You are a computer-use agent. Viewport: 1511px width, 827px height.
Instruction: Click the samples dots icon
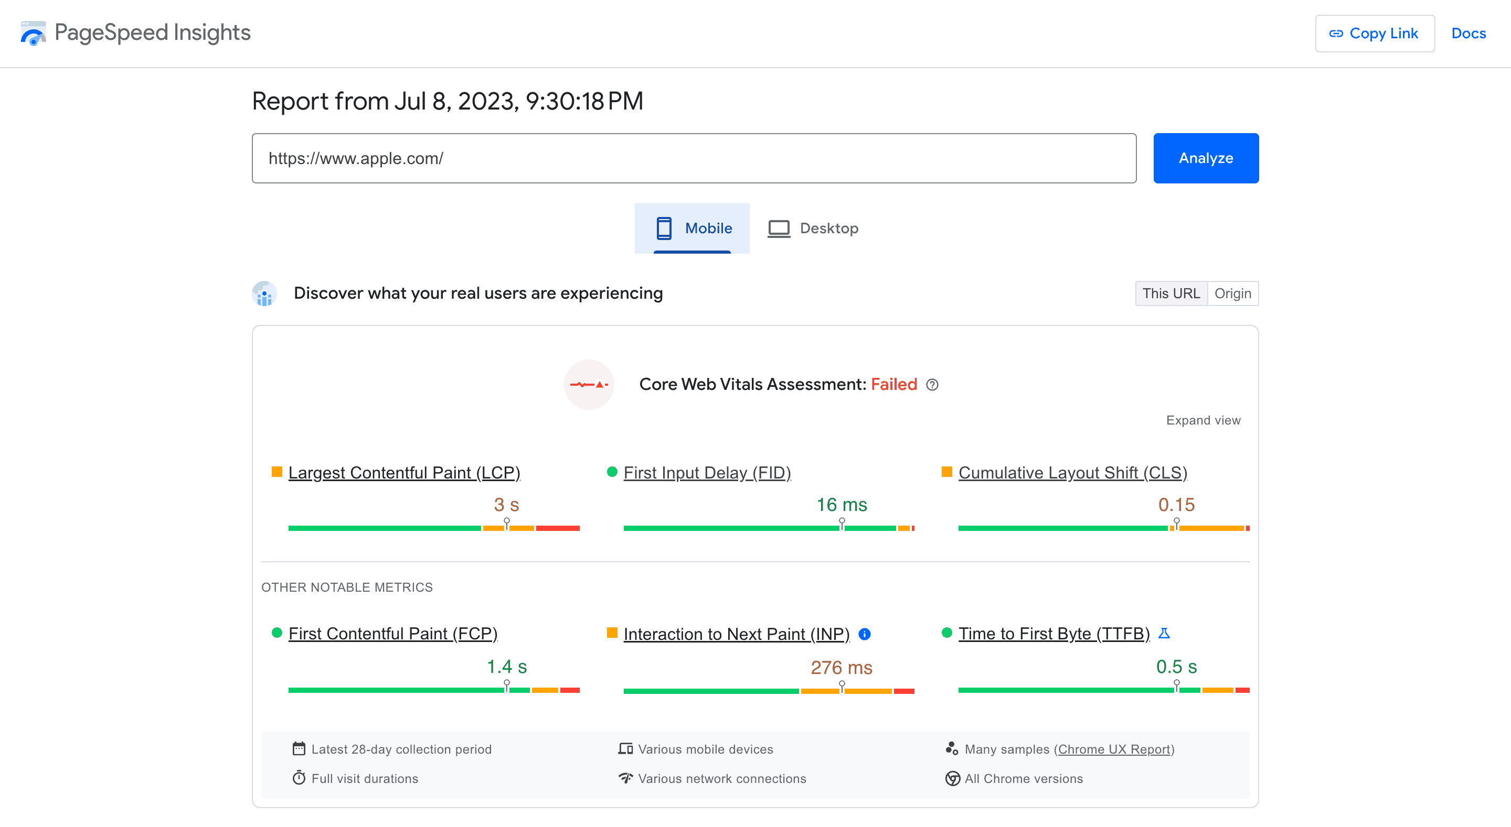(951, 748)
